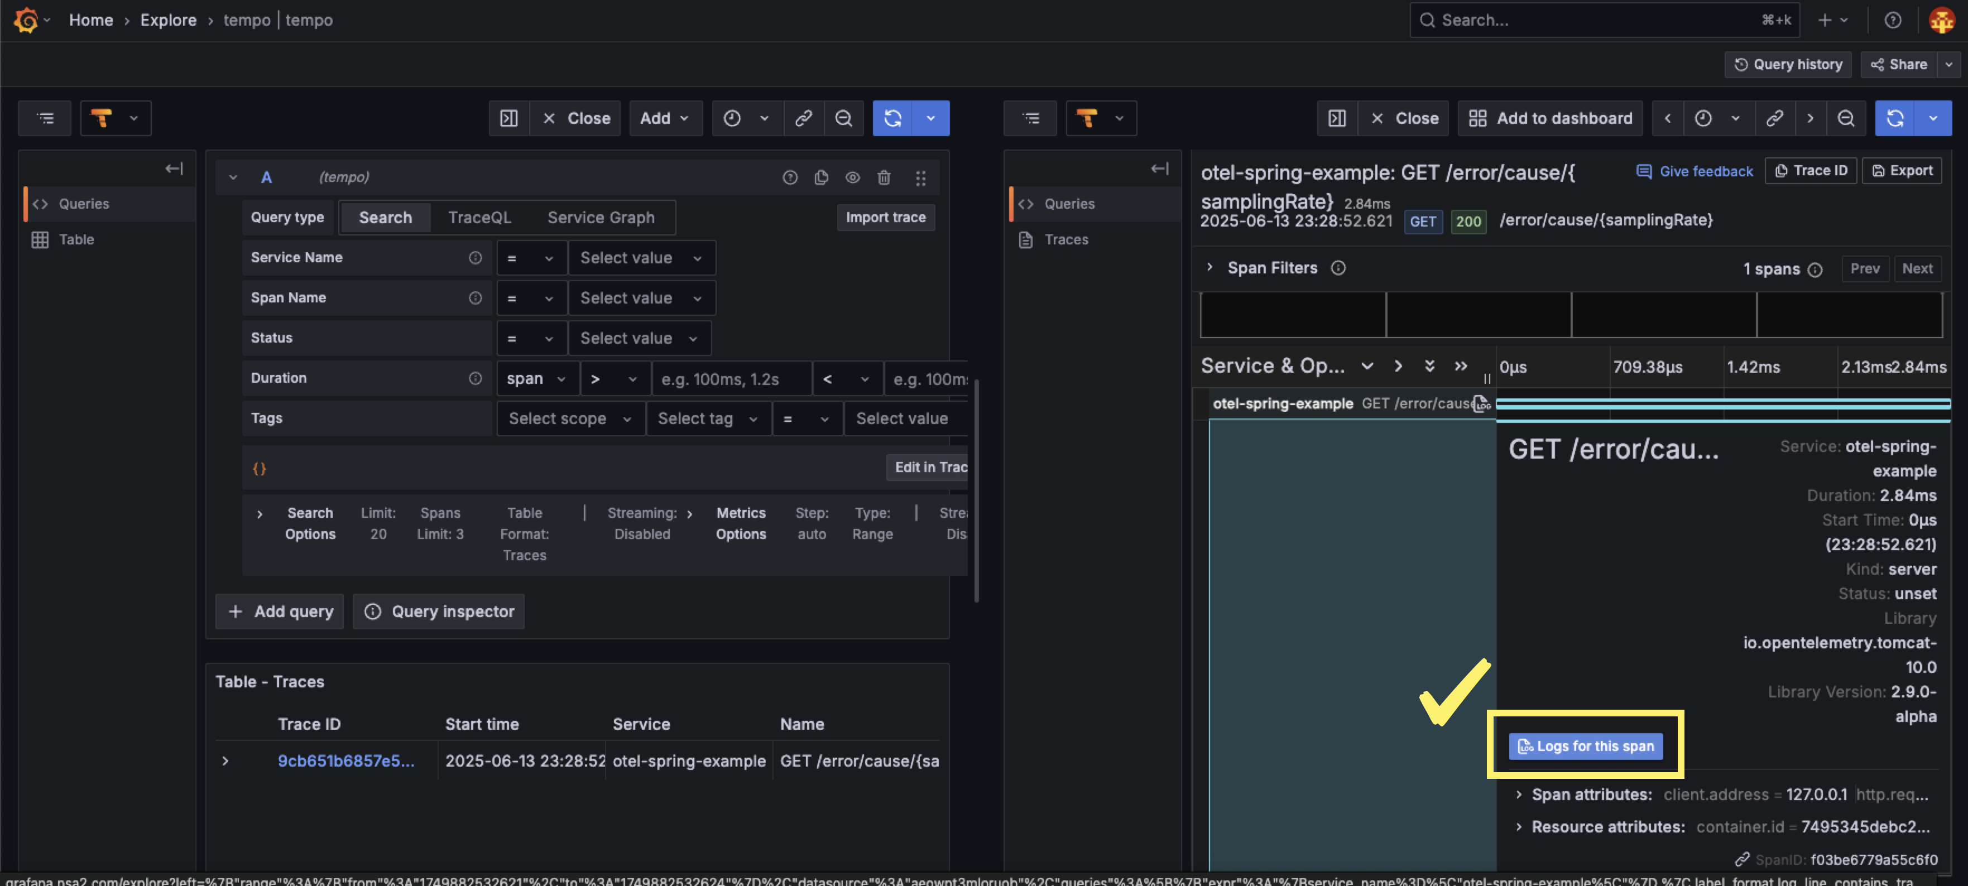
Task: Click the Import trace button
Action: coord(885,218)
